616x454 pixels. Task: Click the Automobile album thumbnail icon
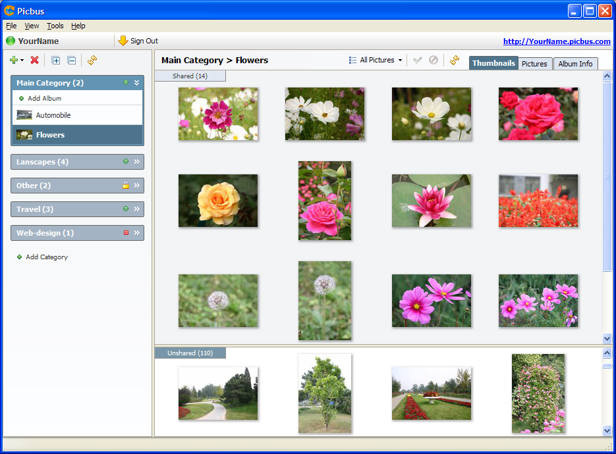point(24,115)
